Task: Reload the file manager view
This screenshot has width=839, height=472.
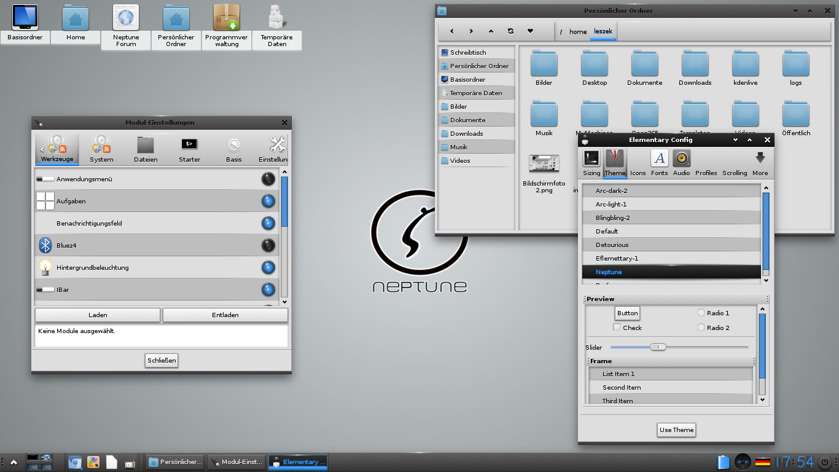Action: pyautogui.click(x=510, y=31)
